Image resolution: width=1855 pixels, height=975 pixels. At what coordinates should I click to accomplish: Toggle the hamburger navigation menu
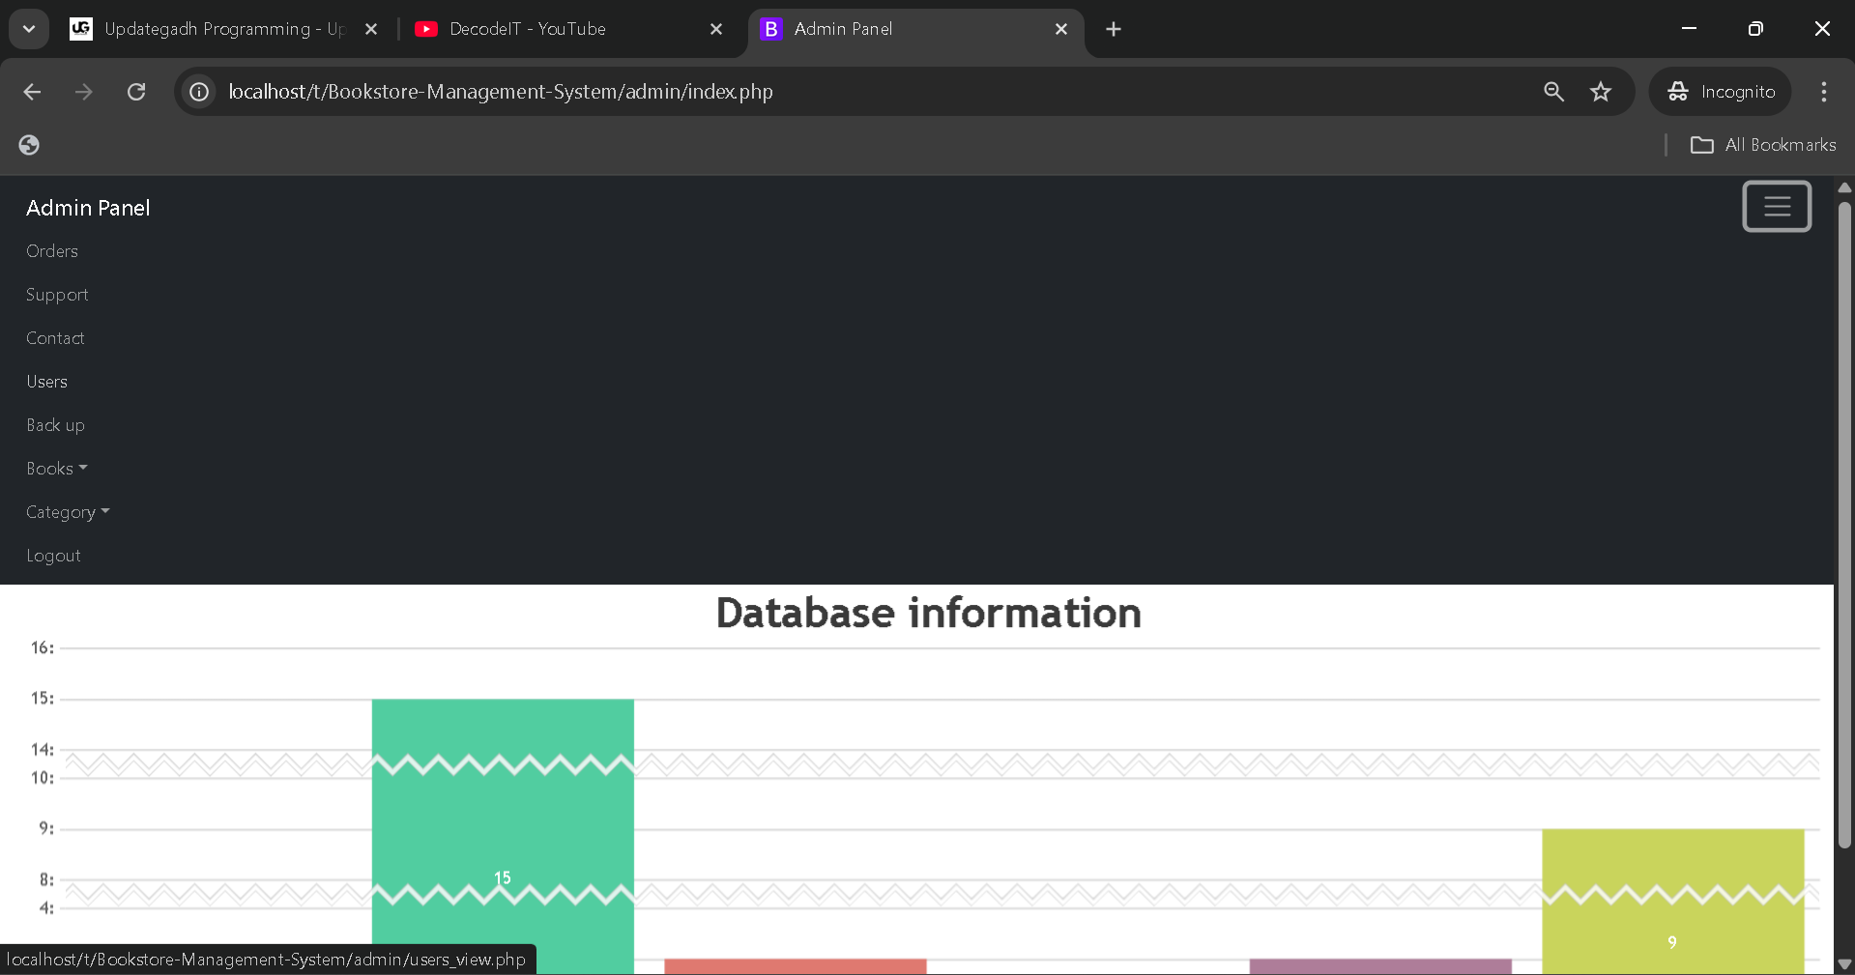(x=1776, y=207)
